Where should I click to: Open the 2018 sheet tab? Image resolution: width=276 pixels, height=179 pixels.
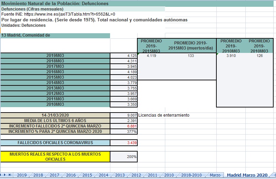[x=38, y=175]
